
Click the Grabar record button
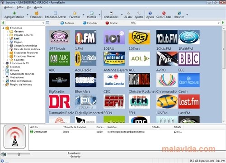112,23
